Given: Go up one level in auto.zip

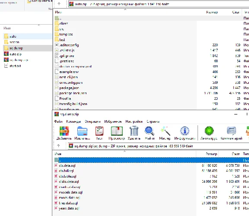Looking at the screenshot, I should 59,4.
